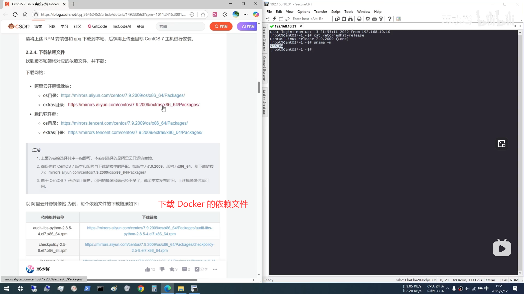Click the Session Manager connect icon in the toolbar
This screenshot has width=524, height=294.
click(x=268, y=19)
